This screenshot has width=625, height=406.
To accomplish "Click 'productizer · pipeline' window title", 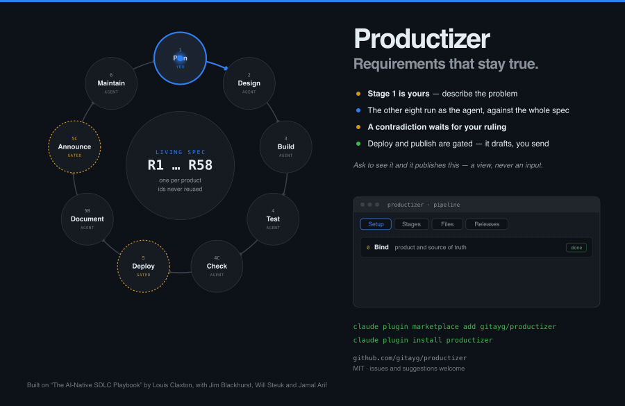I will (x=424, y=205).
